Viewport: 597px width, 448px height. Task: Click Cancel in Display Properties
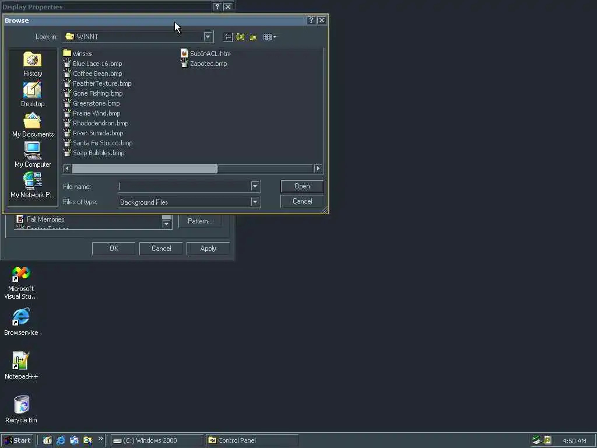tap(161, 249)
